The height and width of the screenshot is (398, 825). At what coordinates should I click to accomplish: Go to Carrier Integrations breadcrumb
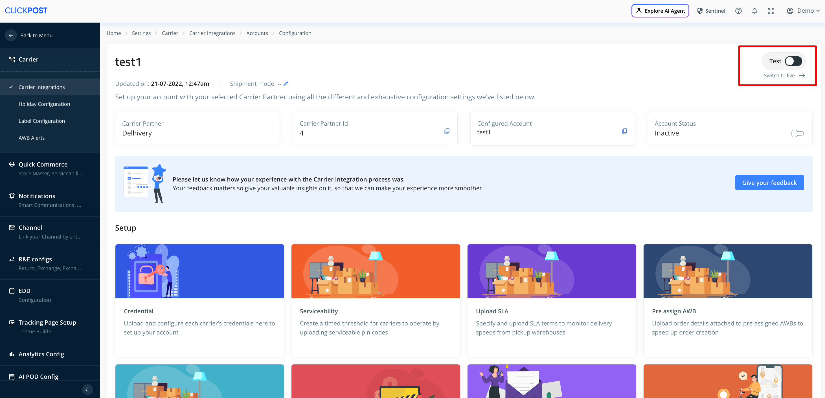click(212, 33)
